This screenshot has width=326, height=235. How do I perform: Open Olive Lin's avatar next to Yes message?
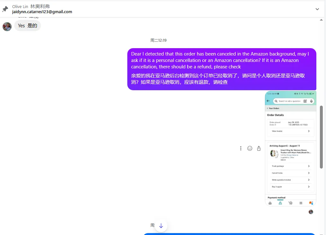pos(7,27)
